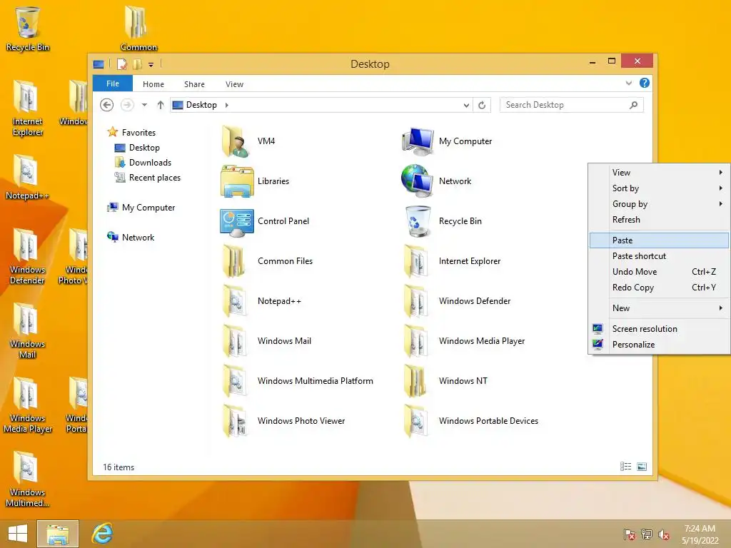The image size is (731, 548).
Task: Open Customize Quick Access Toolbar dropdown
Action: tap(151, 65)
